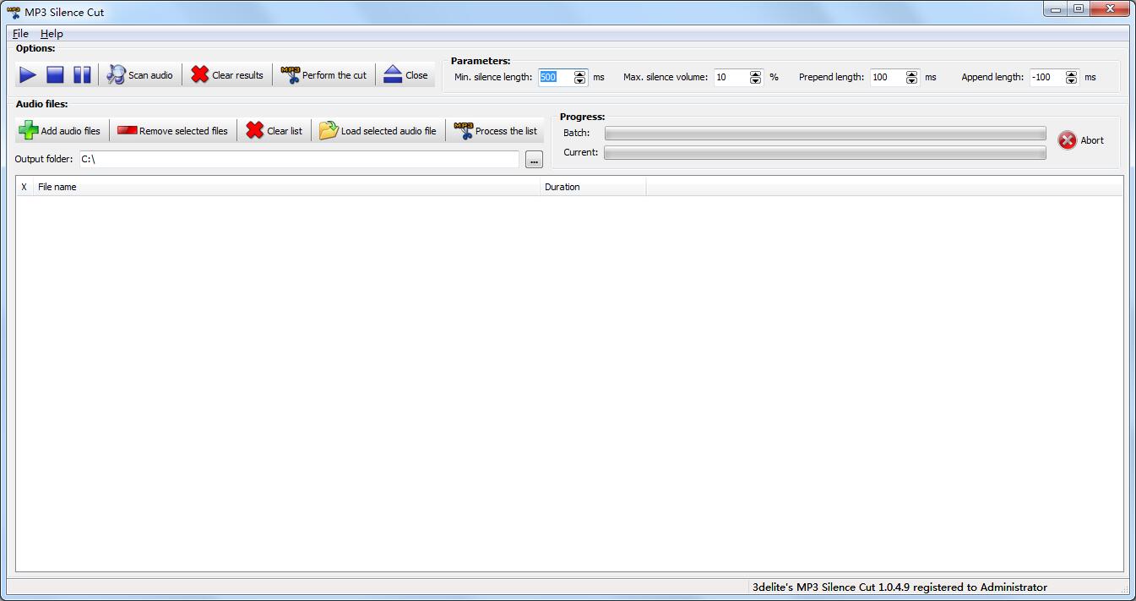Focus the Append length field

click(1046, 77)
